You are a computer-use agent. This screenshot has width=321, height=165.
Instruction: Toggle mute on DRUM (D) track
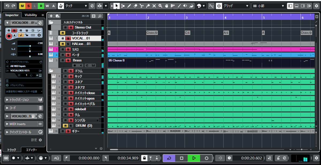65,125
